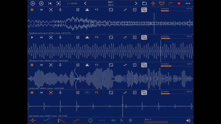Click the crop icon on the Feedback_tema.mp3 track

point(144,10)
